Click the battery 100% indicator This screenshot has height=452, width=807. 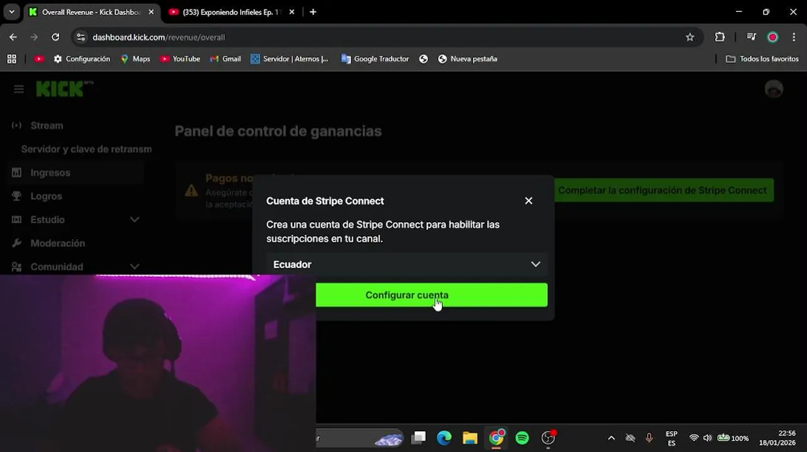733,438
